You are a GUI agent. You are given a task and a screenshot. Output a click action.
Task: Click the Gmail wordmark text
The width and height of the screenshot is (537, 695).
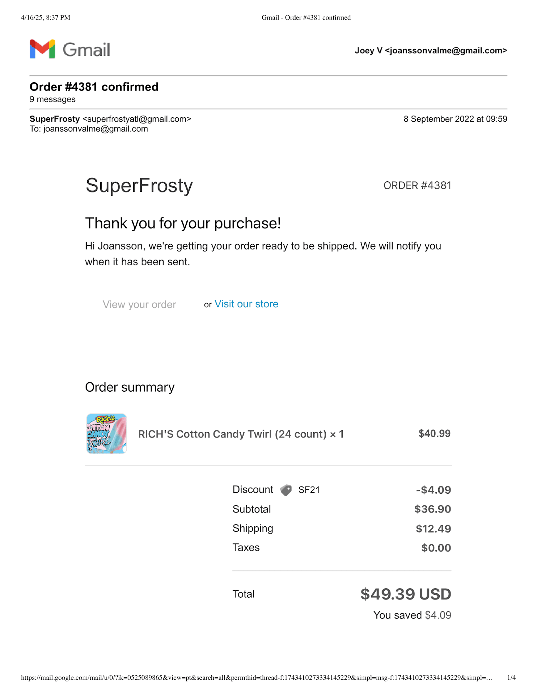click(x=86, y=50)
